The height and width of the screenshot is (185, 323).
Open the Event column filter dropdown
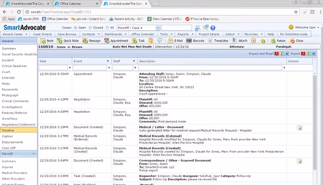[109, 68]
